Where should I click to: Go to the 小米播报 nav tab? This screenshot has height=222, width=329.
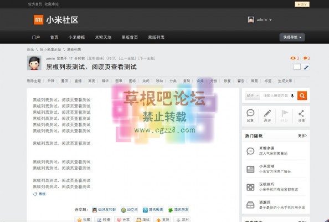pyautogui.click(x=76, y=37)
